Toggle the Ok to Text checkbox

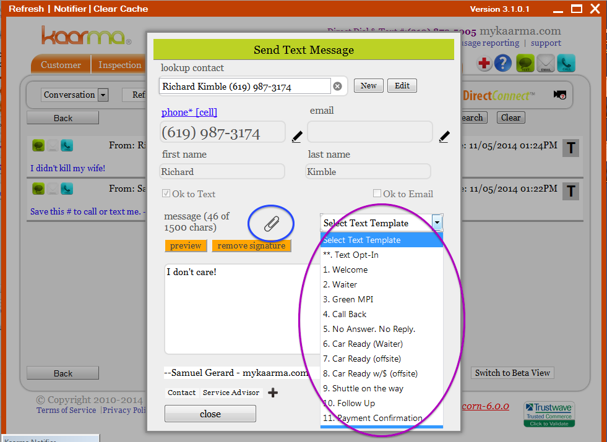[166, 193]
